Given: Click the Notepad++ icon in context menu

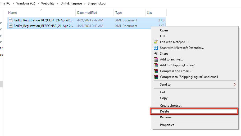Looking at the screenshot, I should point(156,42).
